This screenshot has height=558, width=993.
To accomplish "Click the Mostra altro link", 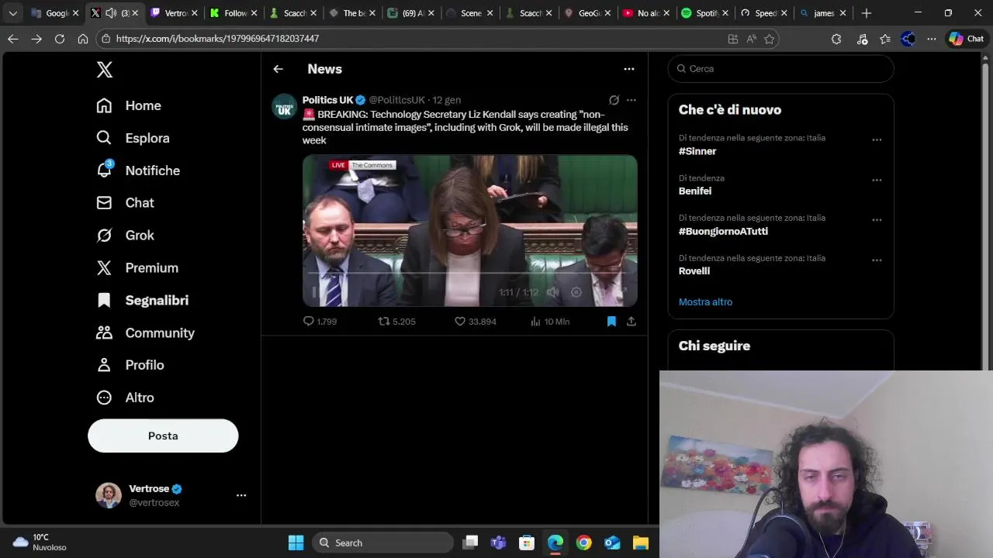I will pyautogui.click(x=705, y=301).
